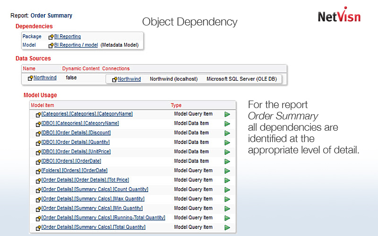Click the Dependencies section heading
This screenshot has width=378, height=236.
[34, 26]
